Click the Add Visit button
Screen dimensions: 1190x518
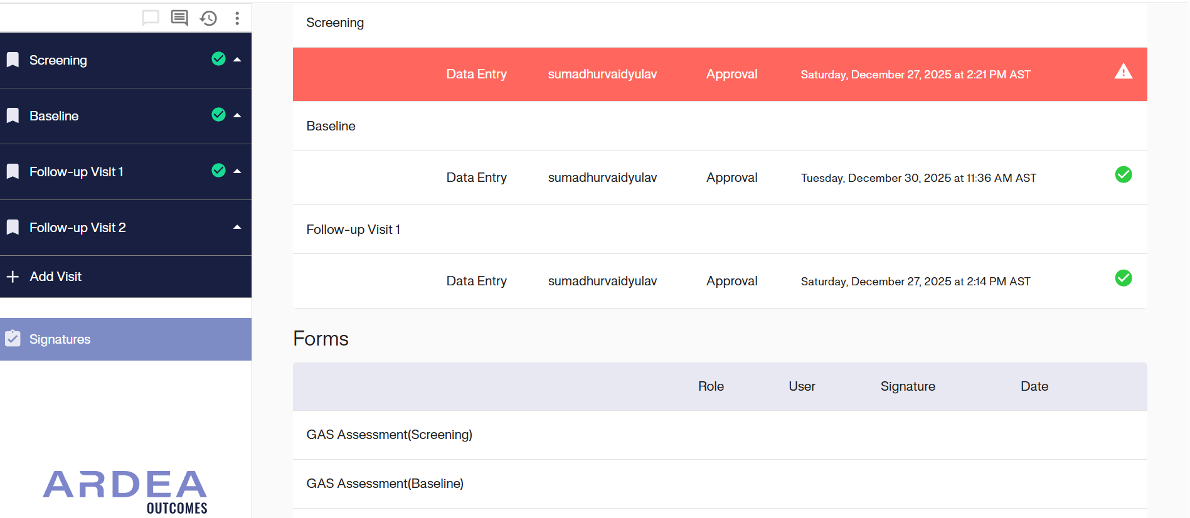click(x=125, y=277)
